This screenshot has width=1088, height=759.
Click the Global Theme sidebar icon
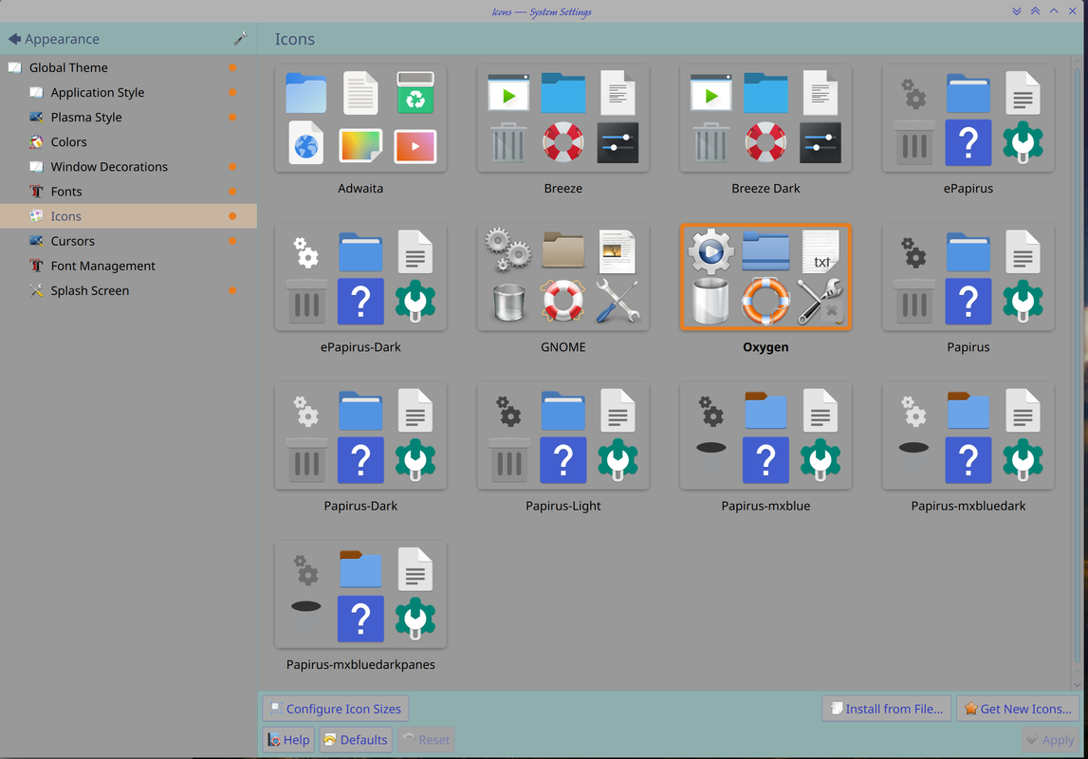tap(14, 67)
